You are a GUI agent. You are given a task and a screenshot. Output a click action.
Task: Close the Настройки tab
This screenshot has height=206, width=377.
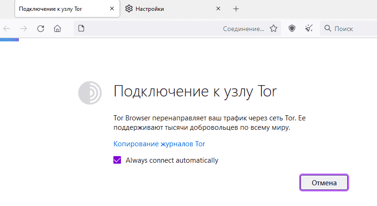point(218,8)
